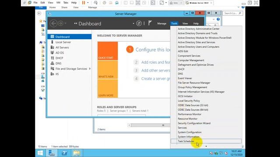Click Add other servers to manage link

156,71
